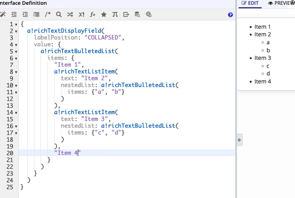
Task: Switch to the PREVIEW tab
Action: [x=281, y=3]
